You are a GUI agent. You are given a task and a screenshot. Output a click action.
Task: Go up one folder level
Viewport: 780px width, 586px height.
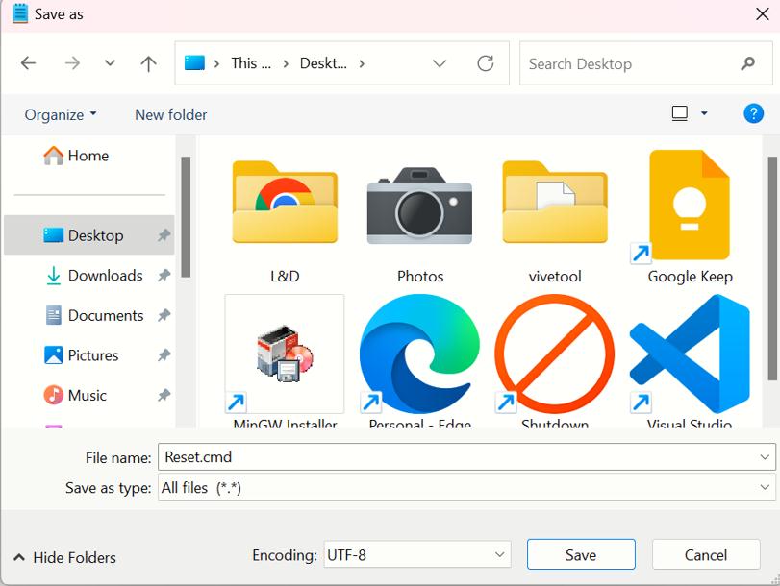click(148, 63)
